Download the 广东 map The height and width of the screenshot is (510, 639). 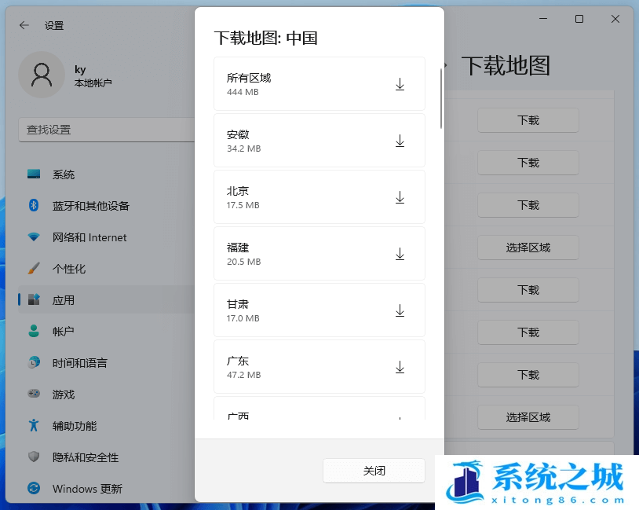[400, 367]
